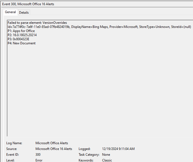This screenshot has width=193, height=162.
Task: Click the 'Failed to parse element: VersionOverrides' line
Action: [37, 23]
